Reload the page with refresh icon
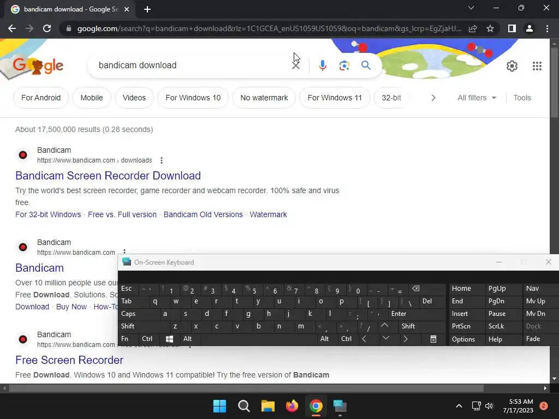Screen dimensions: 559x419 pyautogui.click(x=47, y=28)
